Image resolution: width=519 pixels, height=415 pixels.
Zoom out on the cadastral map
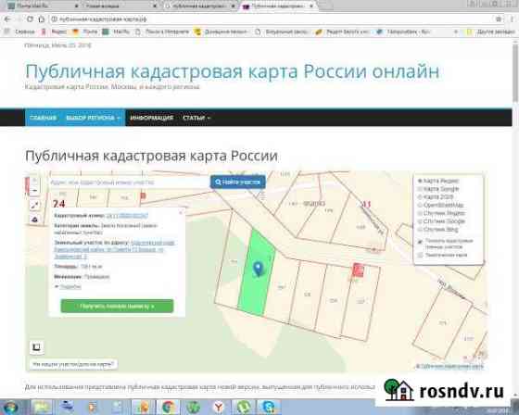[35, 191]
